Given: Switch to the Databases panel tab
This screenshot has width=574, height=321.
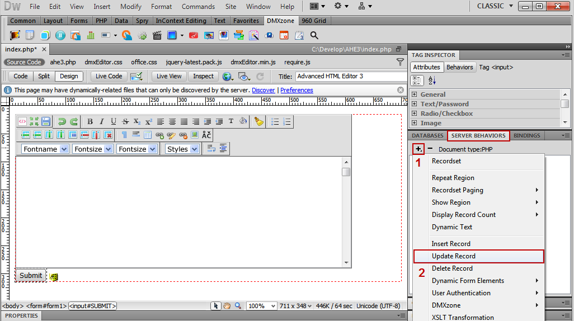Looking at the screenshot, I should tap(427, 135).
